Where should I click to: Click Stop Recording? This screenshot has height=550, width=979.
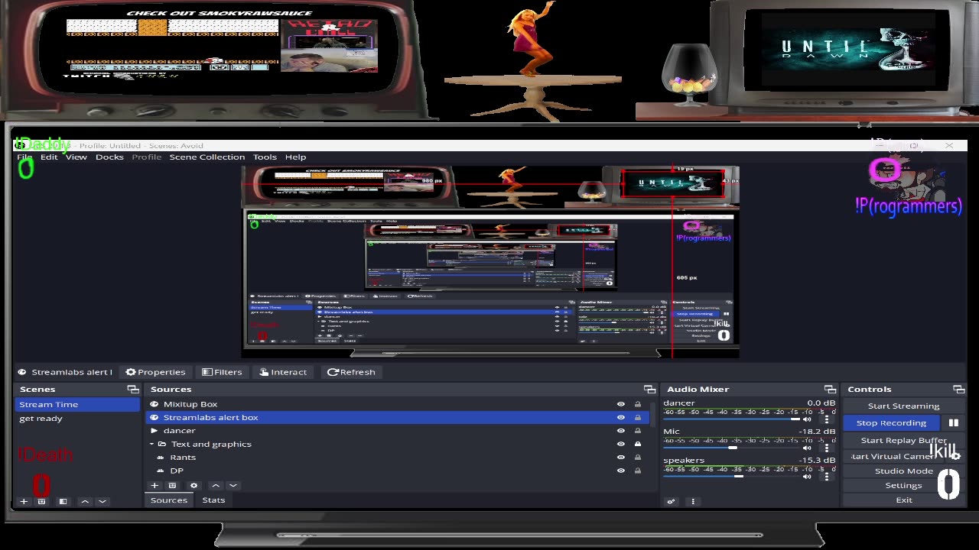891,422
